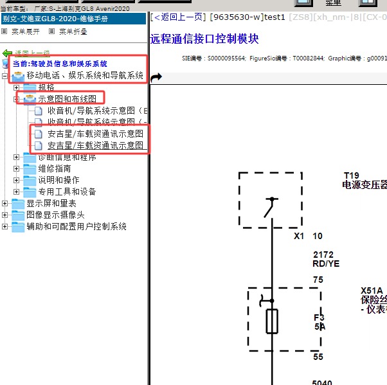
Task: Expand the 辅助和可配置用户控制系统 folder
Action: pos(4,227)
